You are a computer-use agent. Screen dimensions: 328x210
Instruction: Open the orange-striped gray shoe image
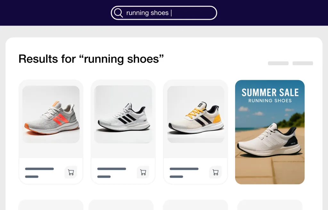coord(51,114)
